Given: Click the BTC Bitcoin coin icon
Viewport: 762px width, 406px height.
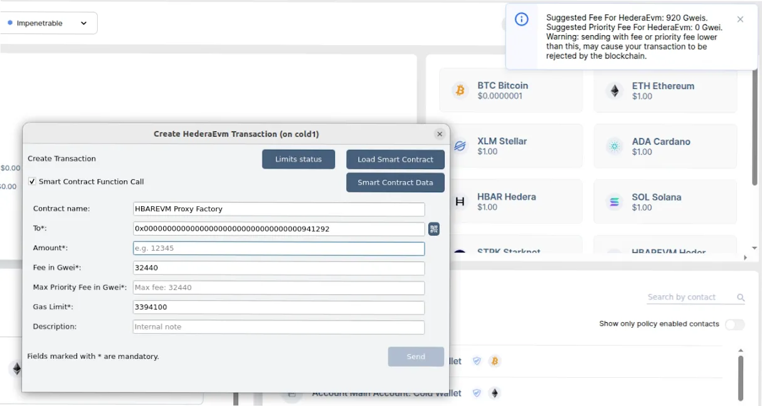Looking at the screenshot, I should click(x=460, y=91).
